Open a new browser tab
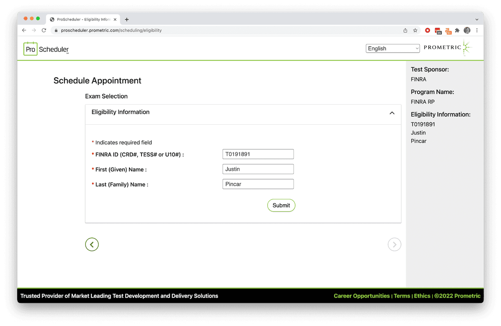The image size is (501, 326). [127, 19]
